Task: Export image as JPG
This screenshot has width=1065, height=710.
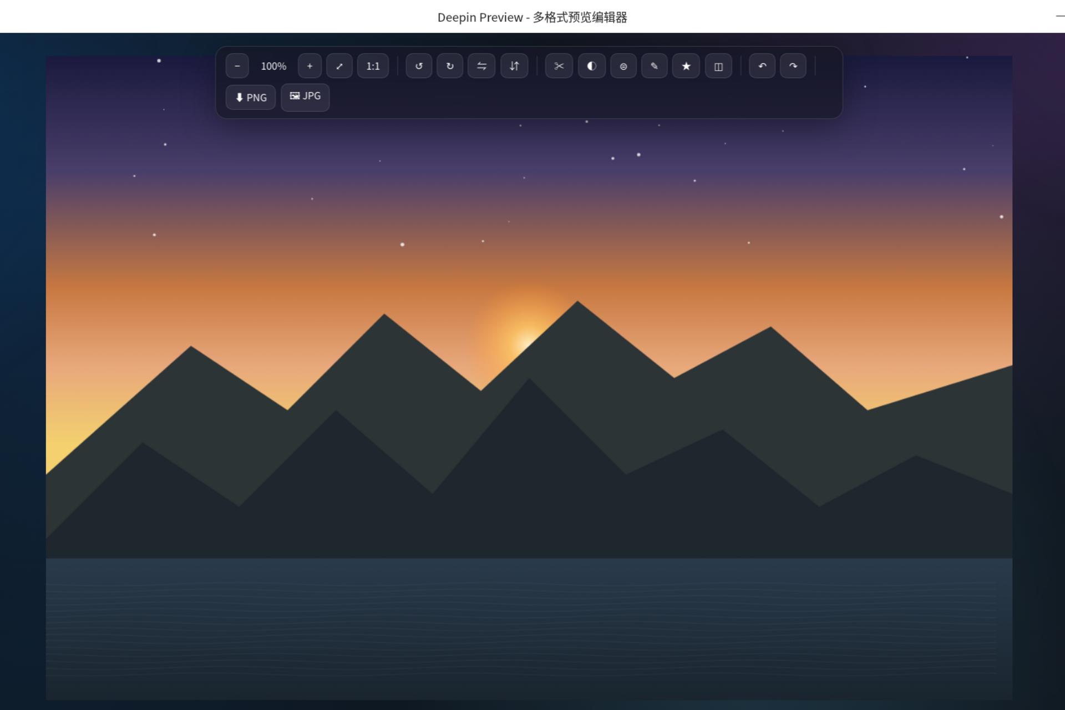Action: click(x=305, y=97)
